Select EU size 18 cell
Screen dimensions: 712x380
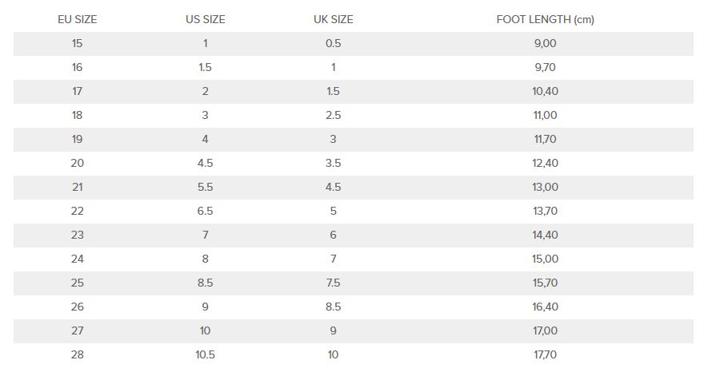tap(78, 115)
